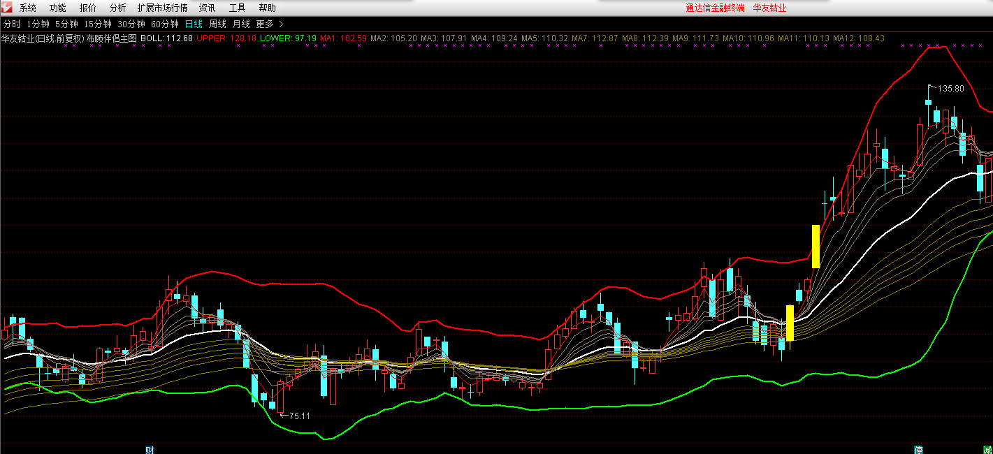Open the 扩展市场行情 menu
Image resolution: width=993 pixels, height=454 pixels.
(x=162, y=8)
